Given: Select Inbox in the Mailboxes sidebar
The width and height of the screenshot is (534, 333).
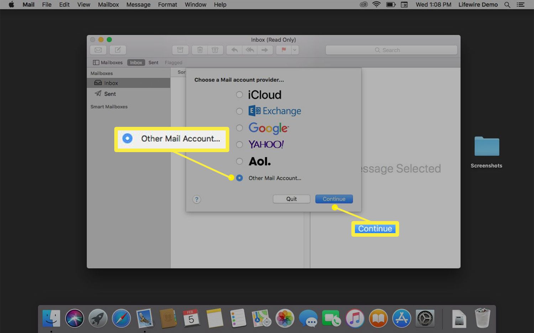Looking at the screenshot, I should point(129,83).
